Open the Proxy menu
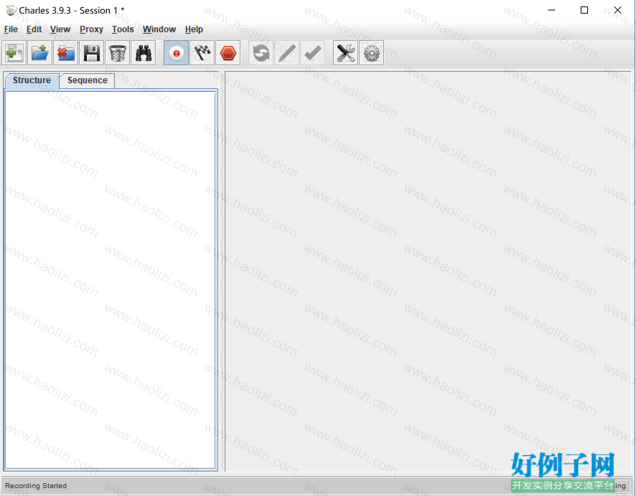636x496 pixels. [x=92, y=29]
